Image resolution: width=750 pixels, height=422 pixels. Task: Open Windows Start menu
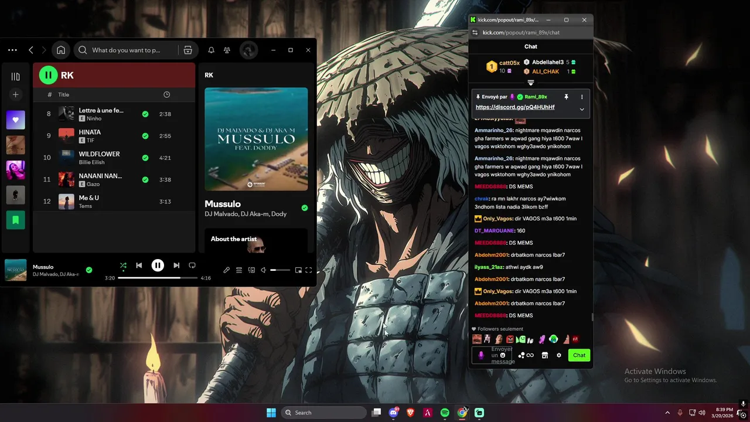(271, 413)
